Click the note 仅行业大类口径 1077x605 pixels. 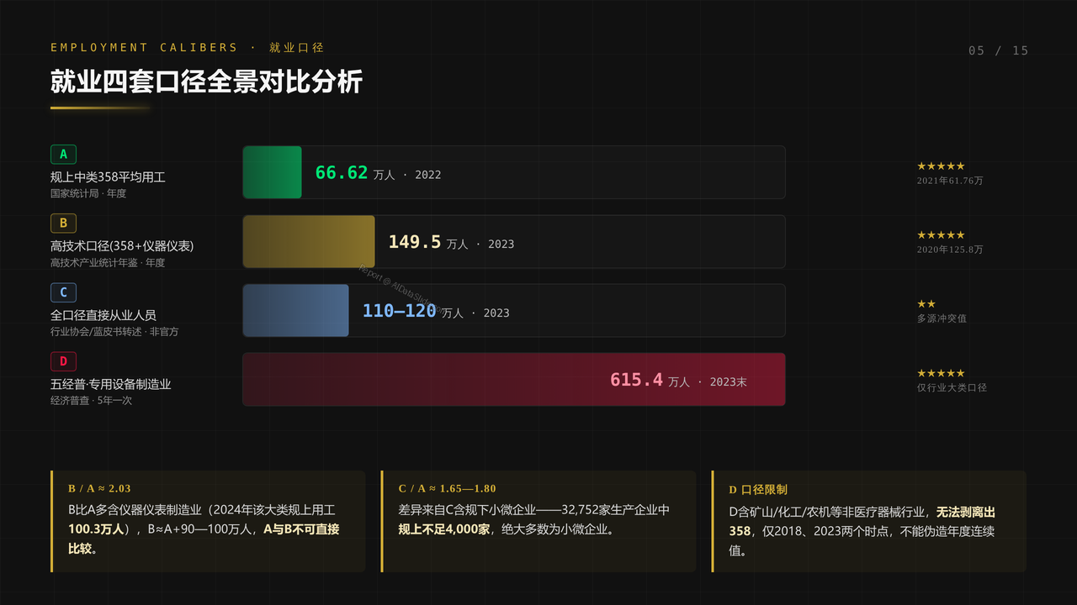[x=952, y=387]
